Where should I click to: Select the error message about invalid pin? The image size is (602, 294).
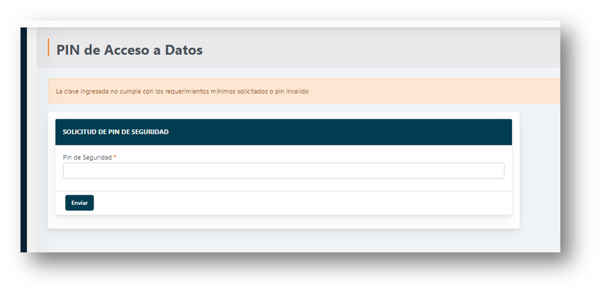coord(182,92)
